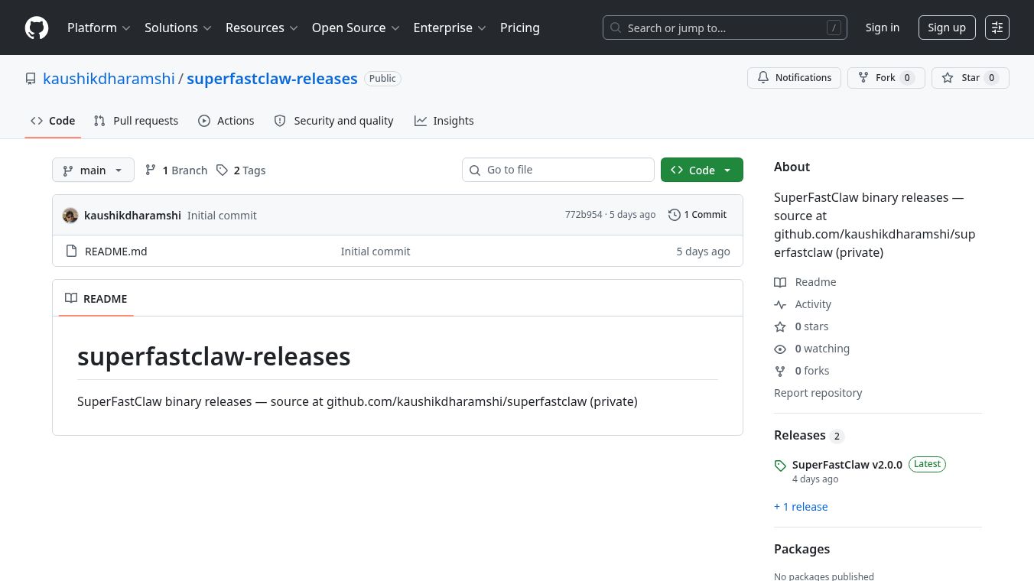Click the repository book icon

(31, 79)
